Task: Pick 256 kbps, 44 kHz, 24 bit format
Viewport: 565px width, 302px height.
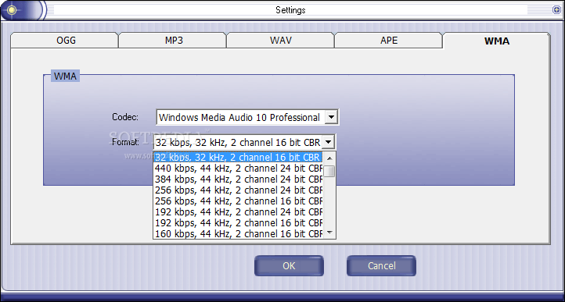Action: click(238, 190)
